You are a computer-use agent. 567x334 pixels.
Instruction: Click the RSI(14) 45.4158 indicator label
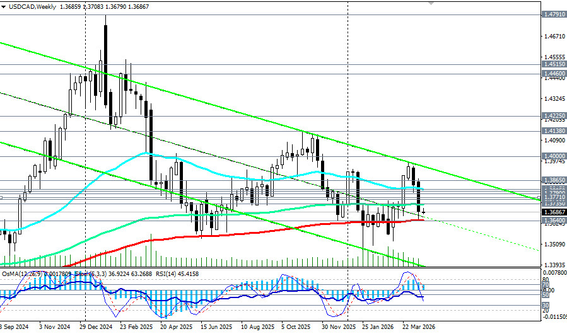click(178, 274)
